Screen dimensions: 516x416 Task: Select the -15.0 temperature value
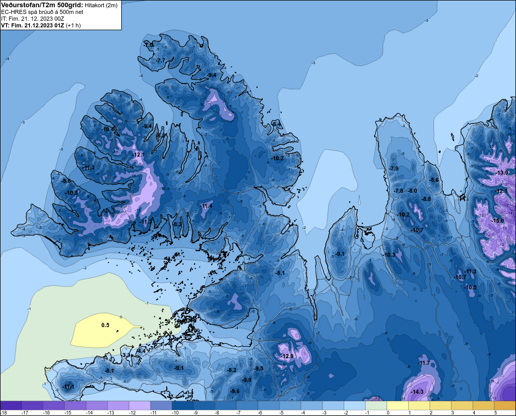(497, 221)
